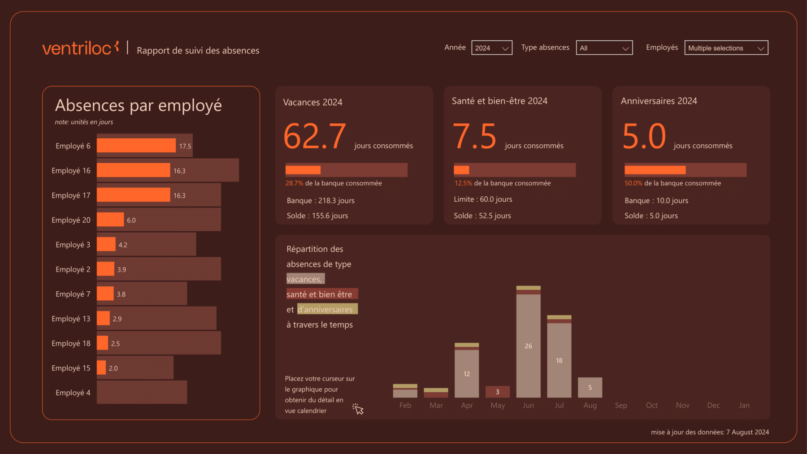This screenshot has width=807, height=454.
Task: Toggle the 'santé et bien être' legend label
Action: [321, 294]
